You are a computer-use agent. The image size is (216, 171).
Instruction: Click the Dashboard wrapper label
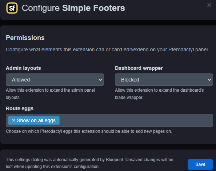139,68
